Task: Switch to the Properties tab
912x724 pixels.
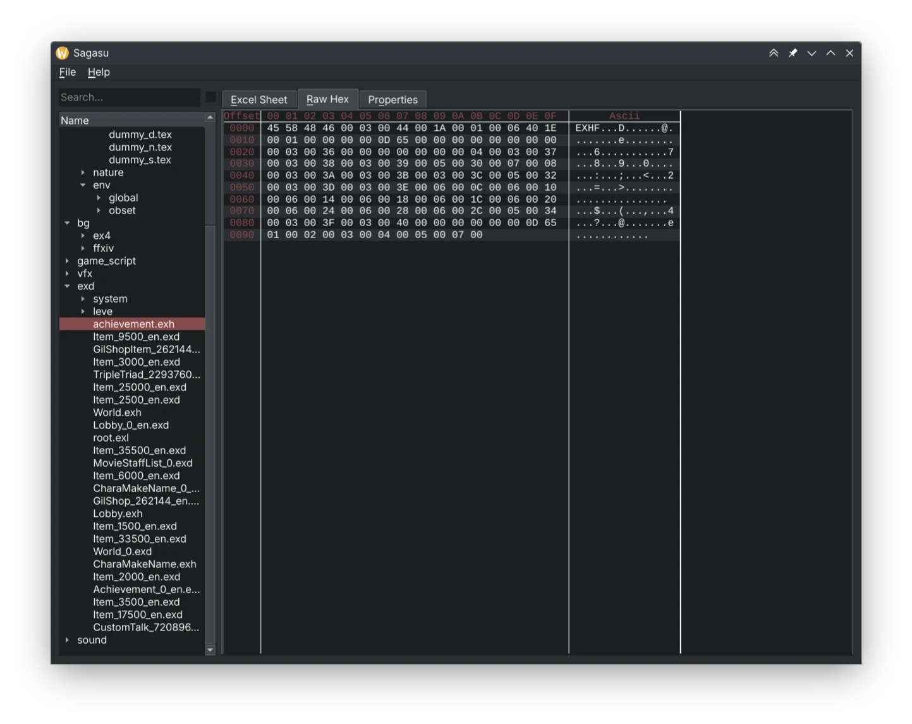Action: (x=392, y=100)
